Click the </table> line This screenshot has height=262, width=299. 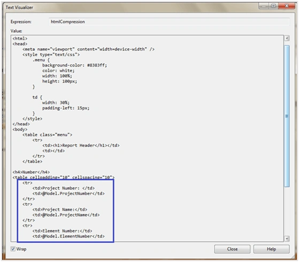[x=33, y=162]
